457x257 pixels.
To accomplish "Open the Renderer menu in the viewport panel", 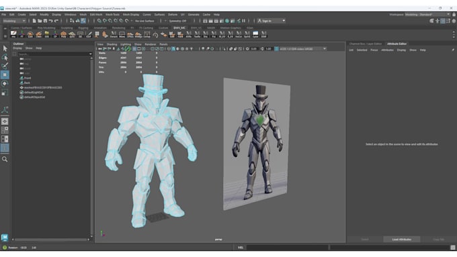I will [151, 44].
